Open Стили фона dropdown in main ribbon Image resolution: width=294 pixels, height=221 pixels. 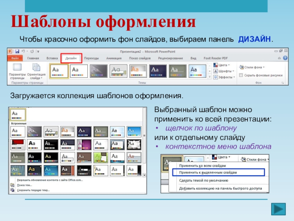pos(263,67)
